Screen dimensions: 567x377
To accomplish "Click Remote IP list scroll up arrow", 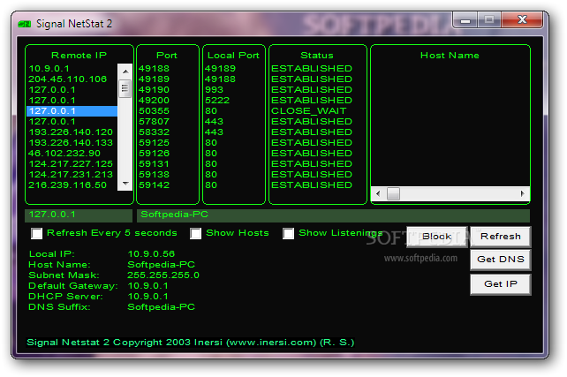I will click(125, 72).
